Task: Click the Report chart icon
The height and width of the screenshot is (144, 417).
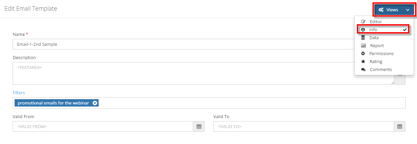Action: point(363,45)
